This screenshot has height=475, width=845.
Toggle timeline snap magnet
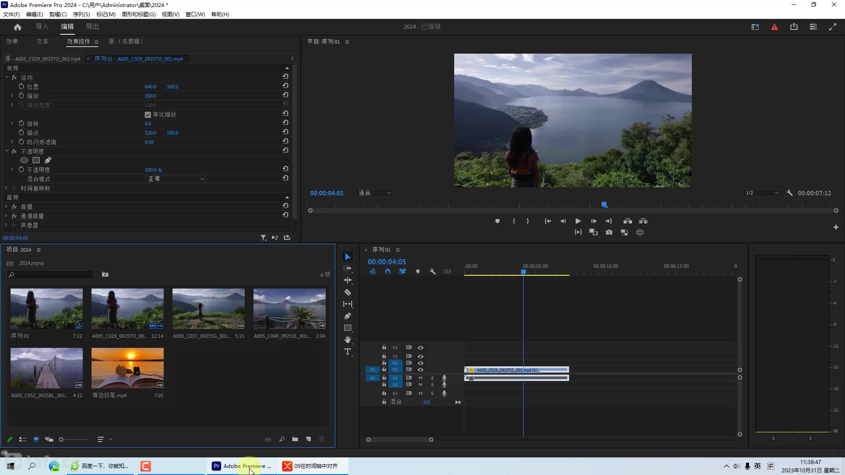click(x=388, y=272)
